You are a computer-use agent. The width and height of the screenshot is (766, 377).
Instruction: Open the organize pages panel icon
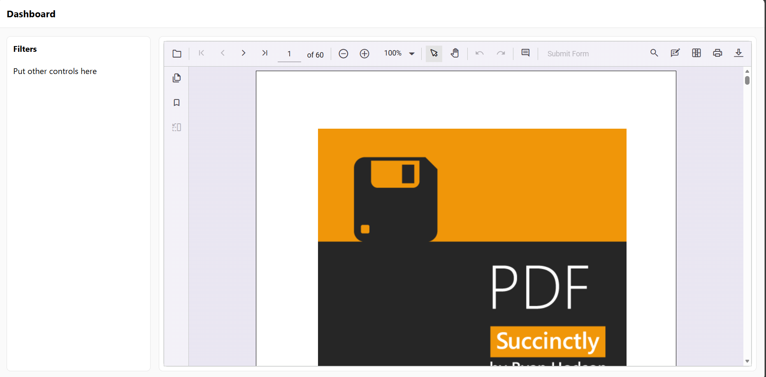click(x=176, y=127)
